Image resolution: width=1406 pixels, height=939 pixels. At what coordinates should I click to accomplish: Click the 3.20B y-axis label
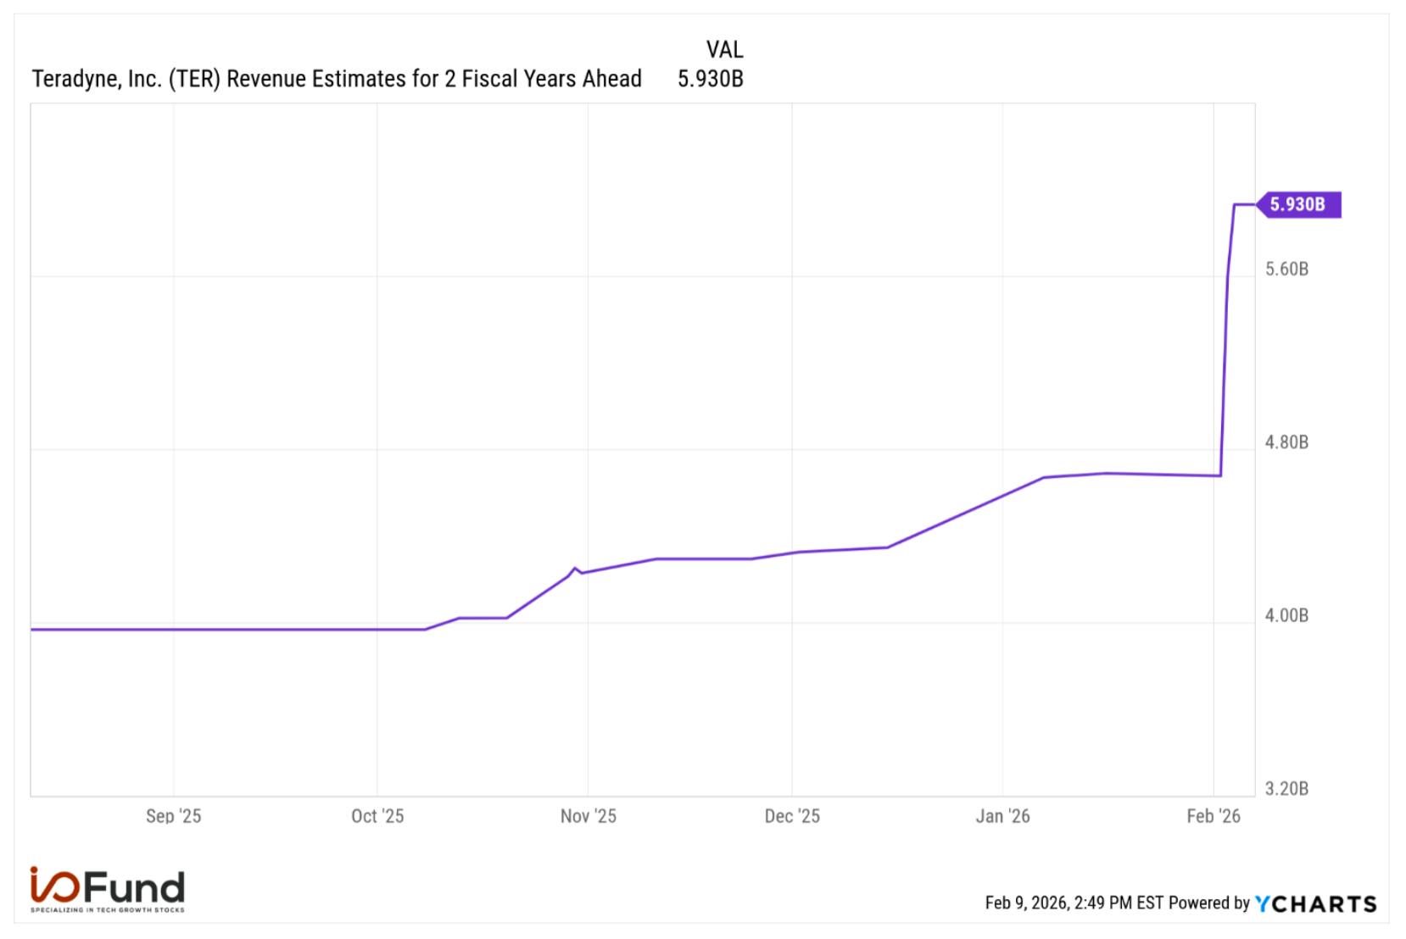(x=1286, y=789)
